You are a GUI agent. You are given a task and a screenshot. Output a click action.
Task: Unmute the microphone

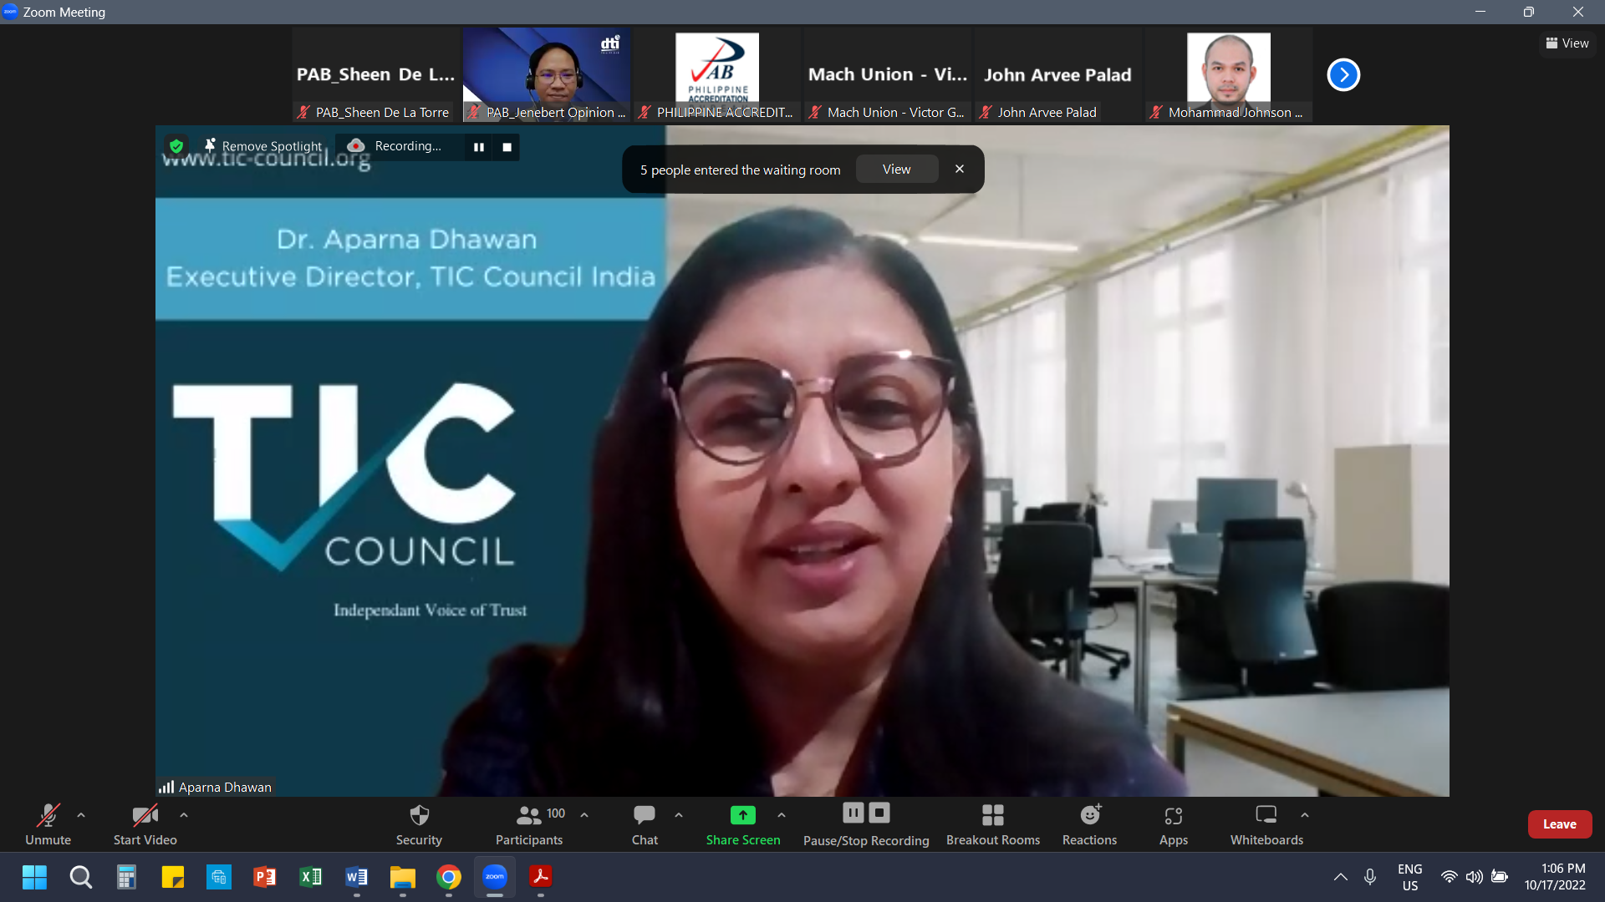click(48, 823)
